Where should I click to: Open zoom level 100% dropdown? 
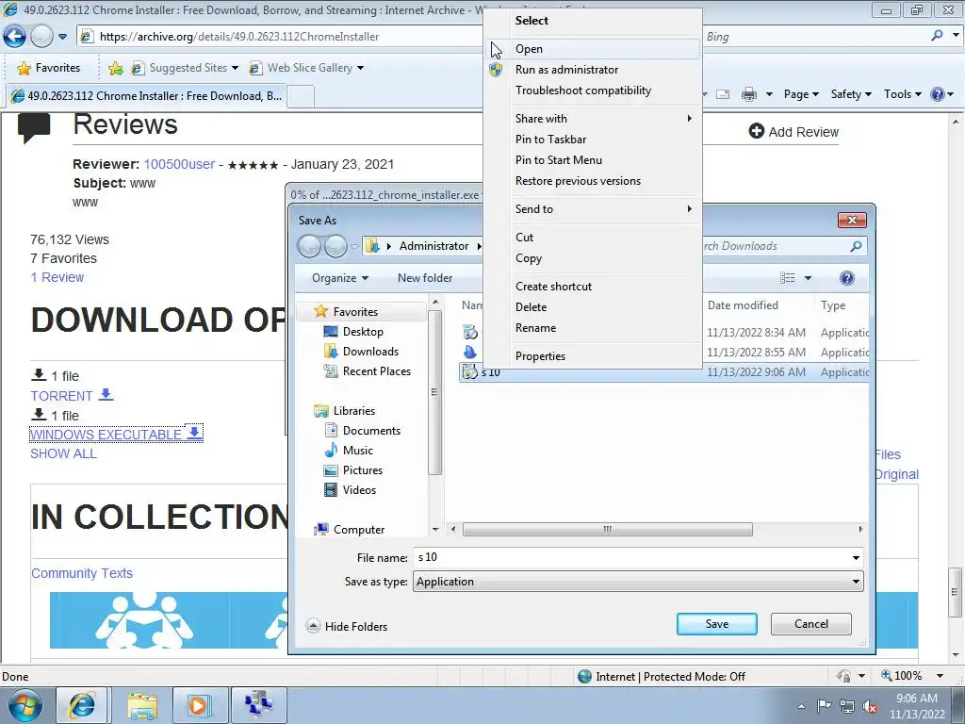940,676
